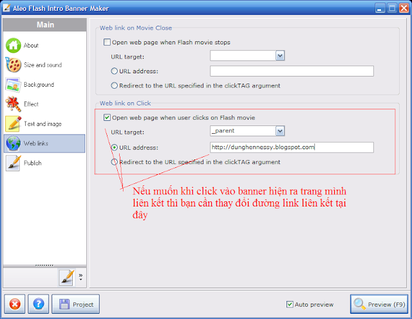Viewport: 412px width, 319px height.
Task: Click the green home About icon
Action: (x=13, y=46)
